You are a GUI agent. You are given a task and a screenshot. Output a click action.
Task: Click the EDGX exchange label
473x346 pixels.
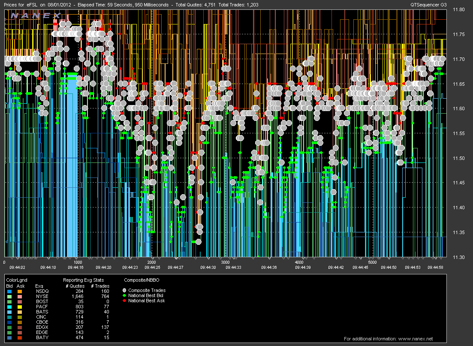tap(42, 327)
